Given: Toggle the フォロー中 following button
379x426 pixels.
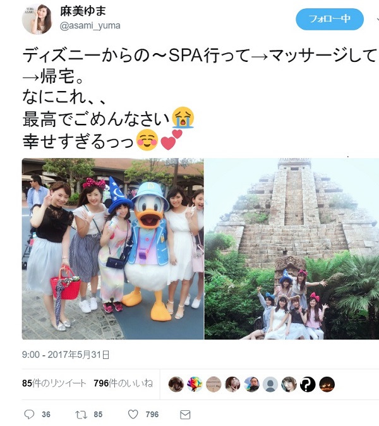Looking at the screenshot, I should tap(330, 19).
